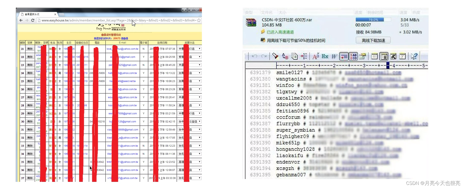Image resolution: width=464 pixels, height=188 pixels.
Task: Click the preferences icon after line numbers
Action: [x=363, y=56]
